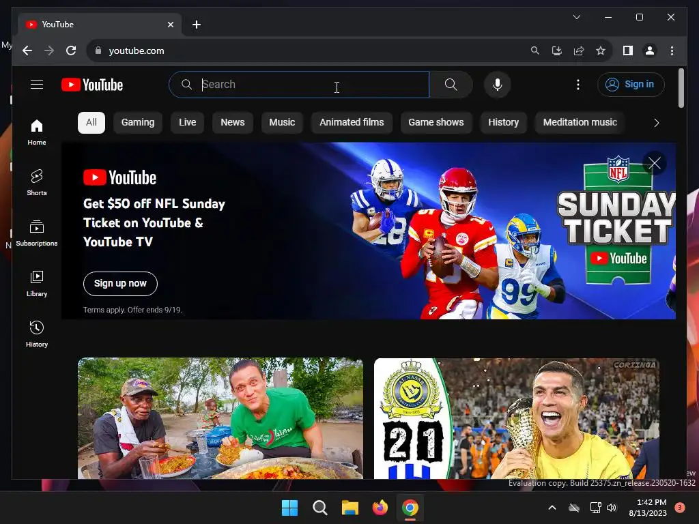Open the street food video thumbnail
Viewport: 699px width, 524px height.
pos(220,418)
